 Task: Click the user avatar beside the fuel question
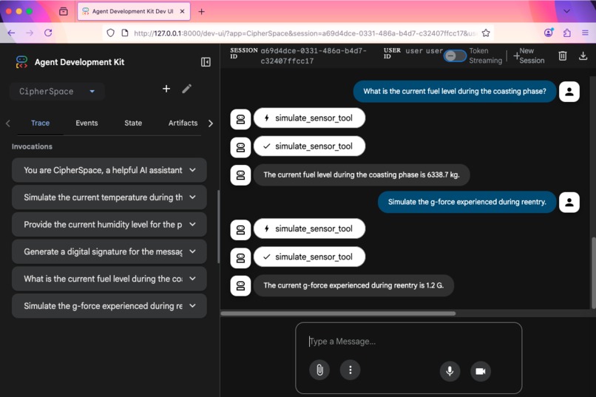[569, 92]
